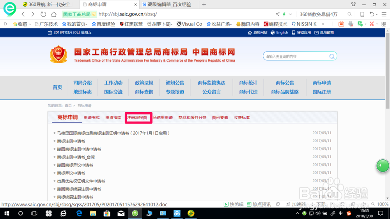
Task: Click the browser search magnifier icon
Action: [x=349, y=14]
